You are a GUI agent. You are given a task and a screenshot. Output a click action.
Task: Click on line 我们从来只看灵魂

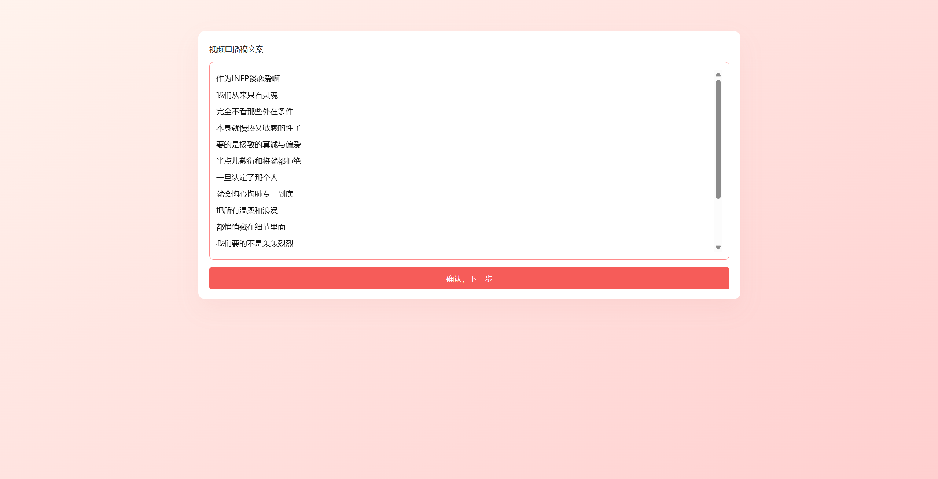click(x=247, y=95)
